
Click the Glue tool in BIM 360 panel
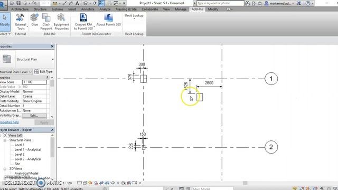[x=34, y=20]
